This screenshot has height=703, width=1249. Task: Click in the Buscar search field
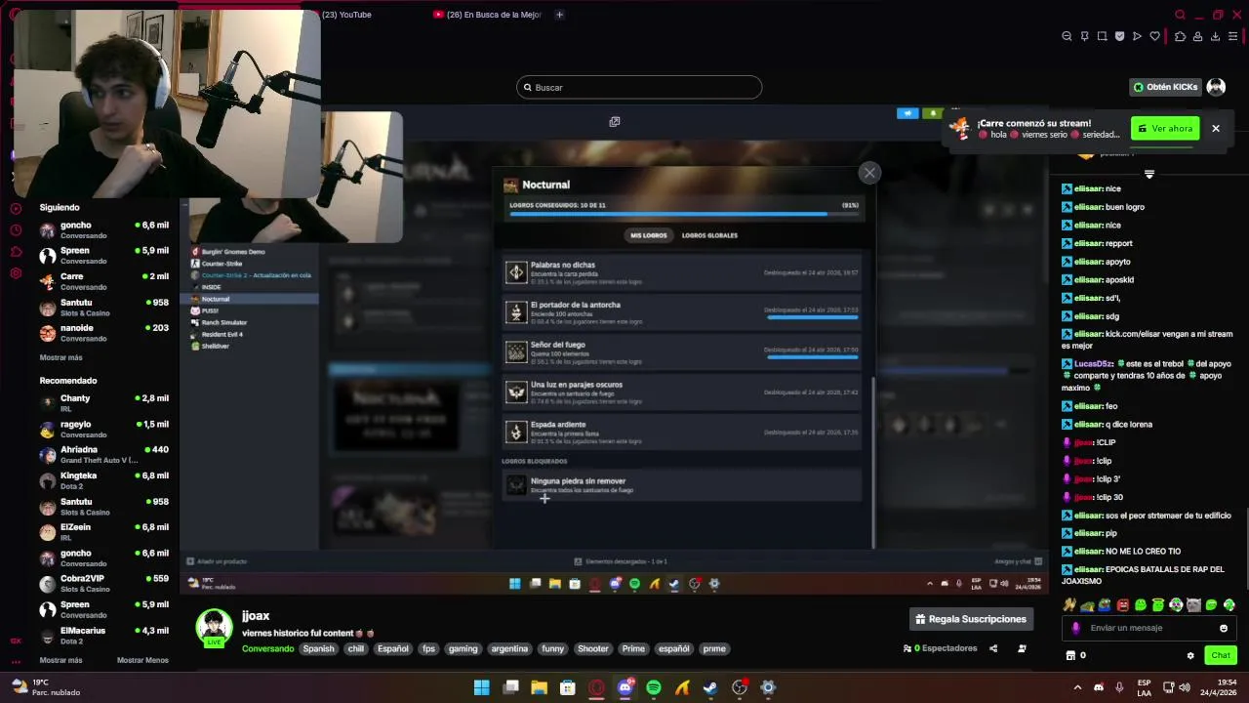pyautogui.click(x=639, y=87)
